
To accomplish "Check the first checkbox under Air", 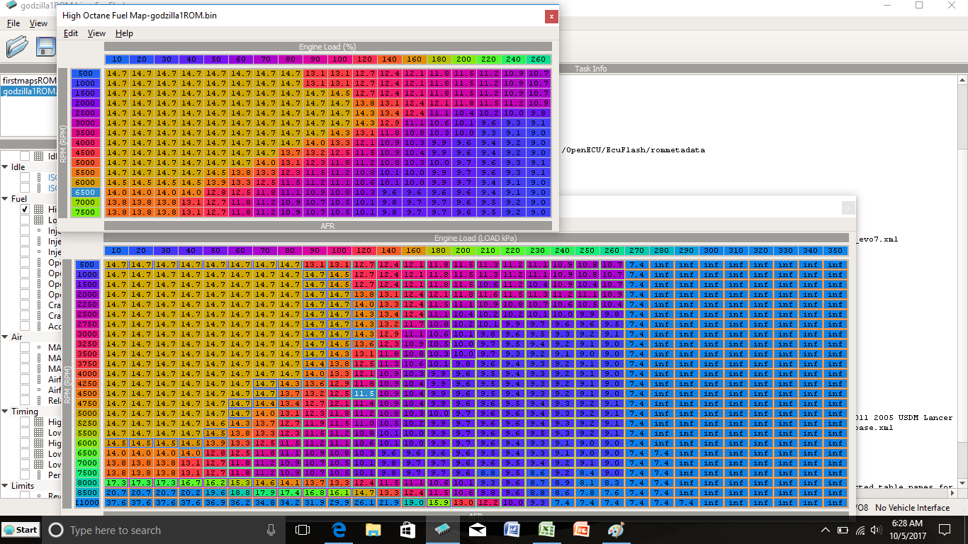I will (25, 348).
